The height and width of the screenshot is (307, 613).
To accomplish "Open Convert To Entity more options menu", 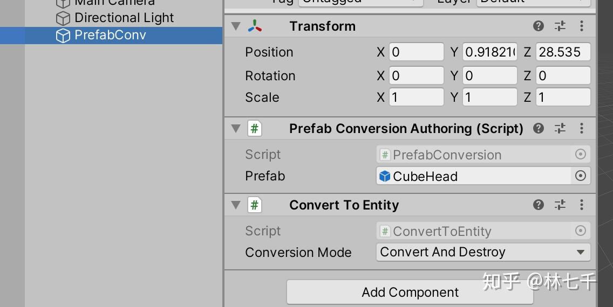I will [x=581, y=205].
